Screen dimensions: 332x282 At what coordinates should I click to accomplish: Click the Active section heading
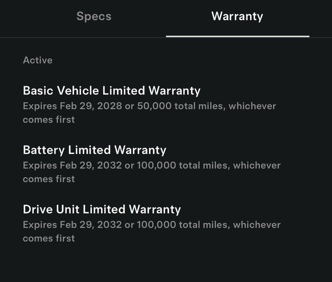[x=38, y=60]
